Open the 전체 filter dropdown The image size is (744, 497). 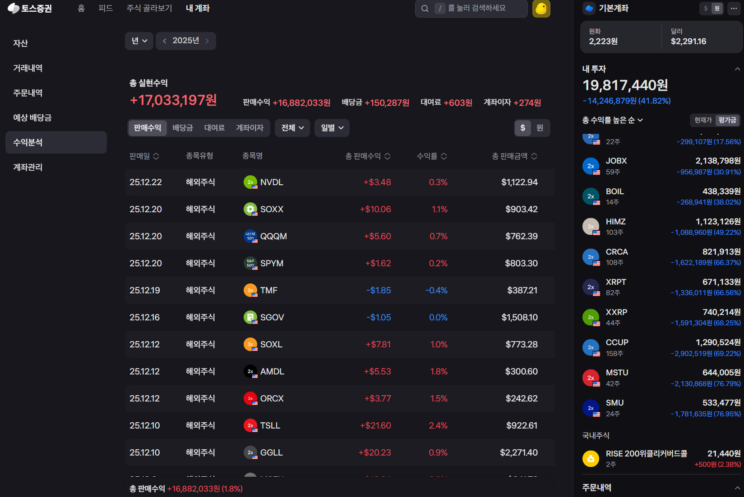click(292, 128)
